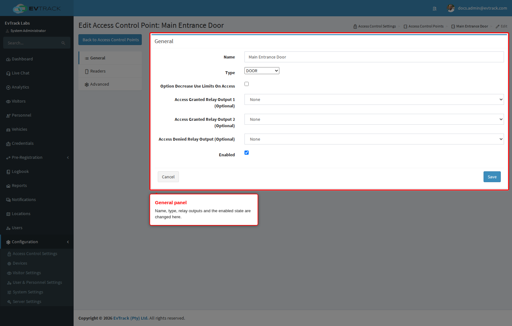512x326 pixels.
Task: Click the Save button
Action: point(492,177)
